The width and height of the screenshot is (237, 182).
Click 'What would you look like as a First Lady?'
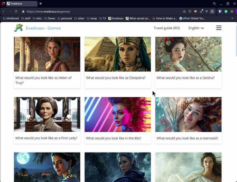[46, 138]
